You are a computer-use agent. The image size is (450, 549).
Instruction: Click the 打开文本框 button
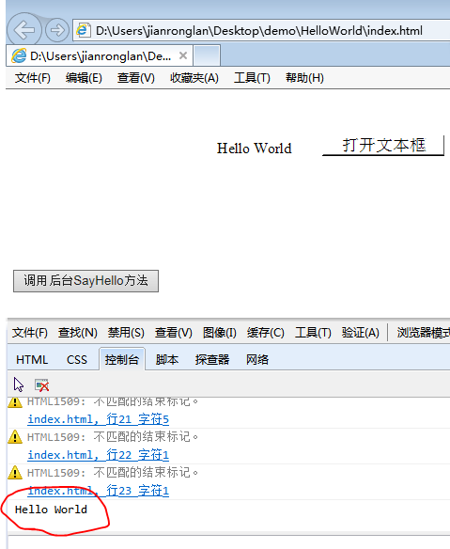point(383,146)
